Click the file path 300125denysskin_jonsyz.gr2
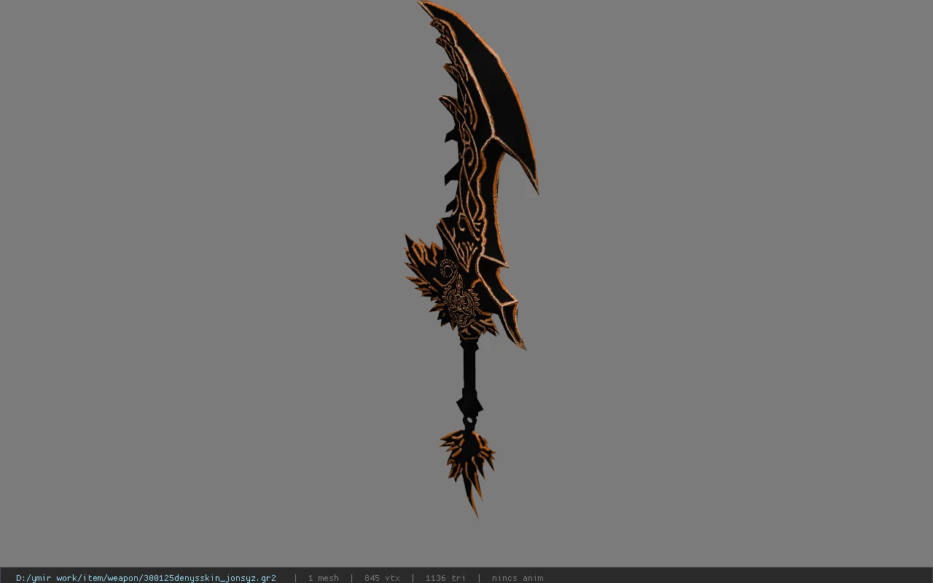The width and height of the screenshot is (933, 583). coord(146,578)
